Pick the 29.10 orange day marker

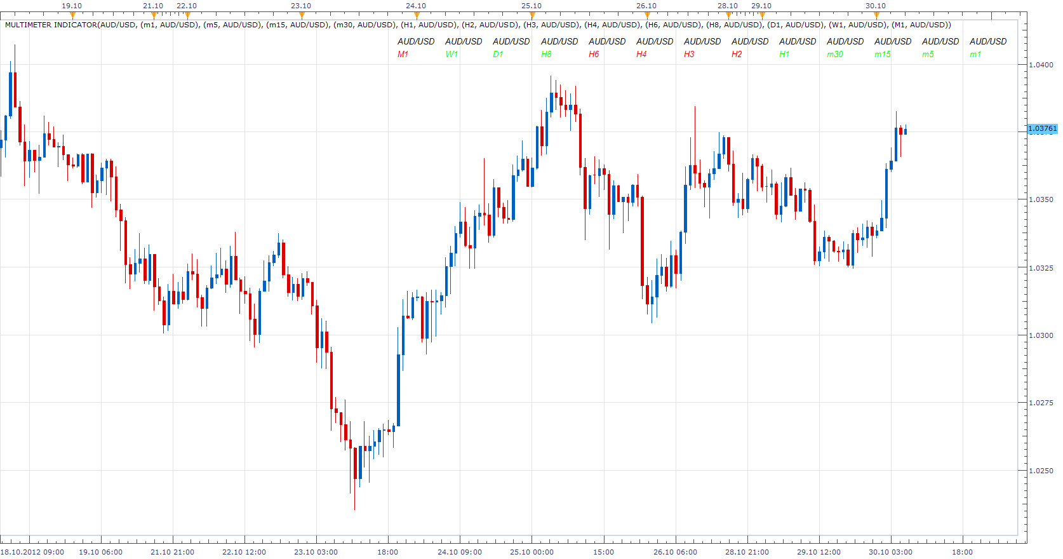(x=762, y=15)
